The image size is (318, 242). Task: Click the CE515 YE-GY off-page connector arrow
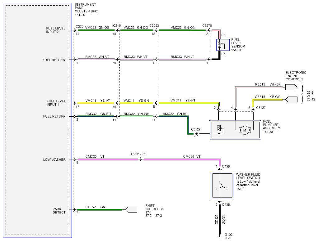[291, 100]
